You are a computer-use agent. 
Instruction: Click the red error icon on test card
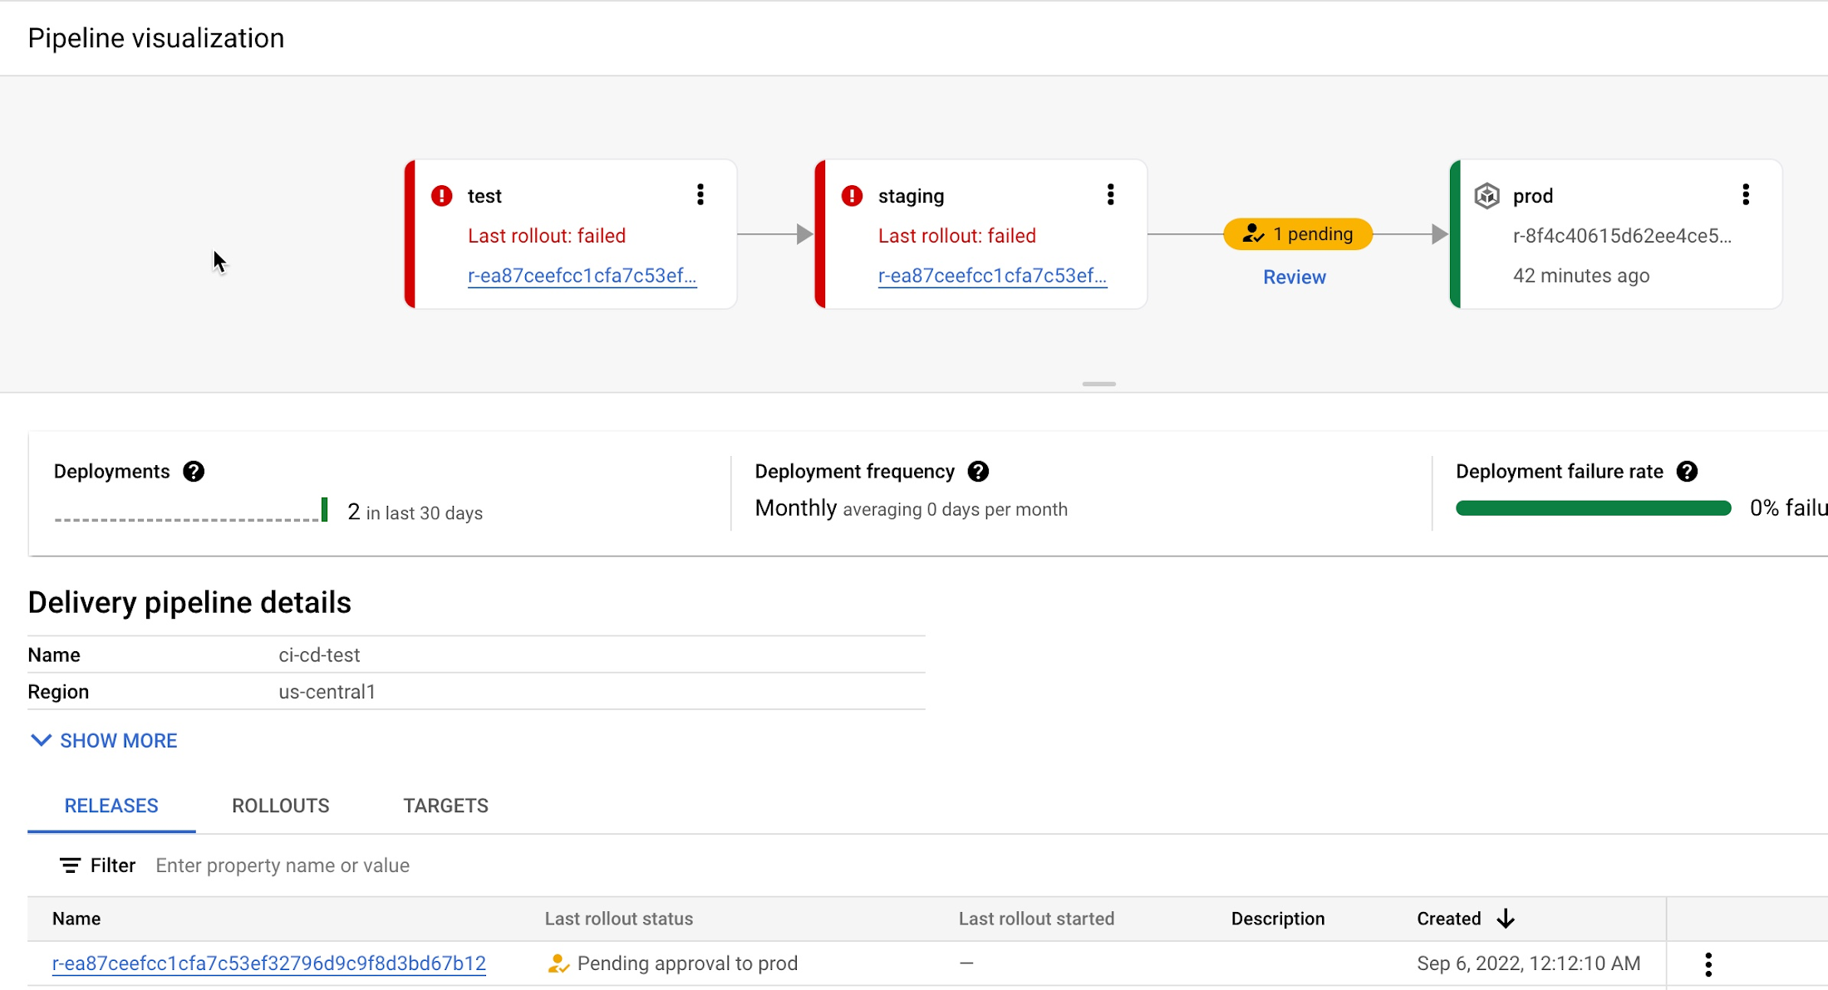(442, 196)
